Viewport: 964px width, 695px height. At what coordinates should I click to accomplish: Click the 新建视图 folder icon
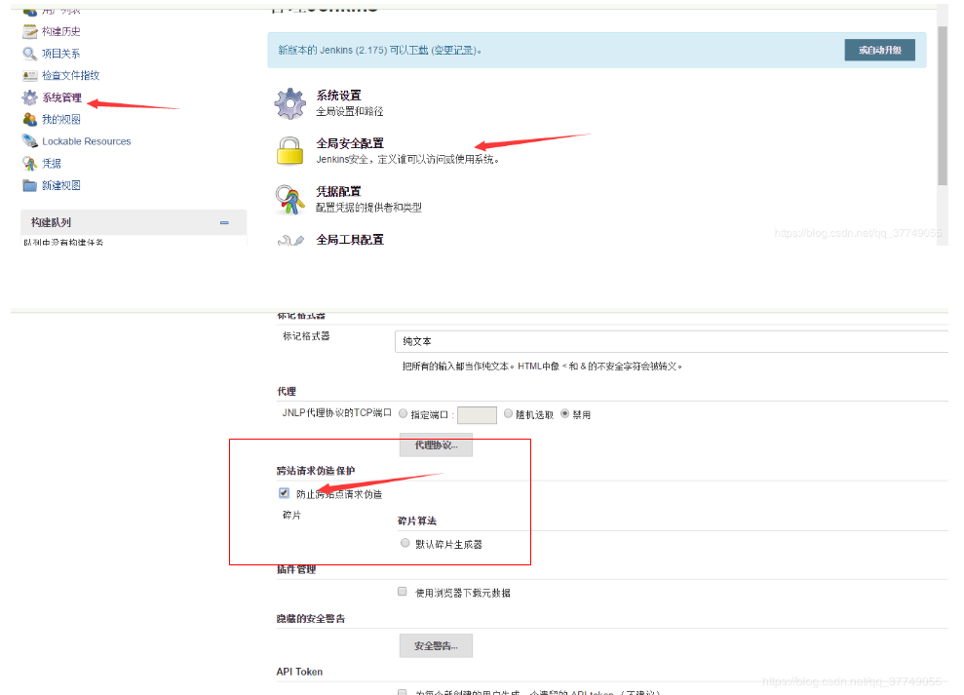(29, 185)
